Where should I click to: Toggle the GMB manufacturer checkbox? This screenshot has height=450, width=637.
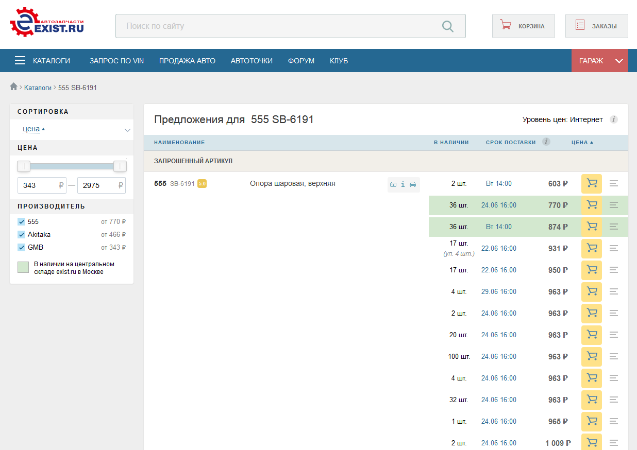(22, 248)
